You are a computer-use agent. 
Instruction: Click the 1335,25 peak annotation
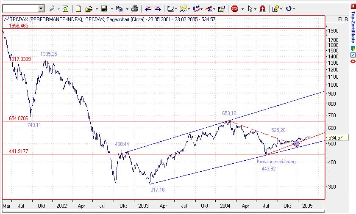[49, 54]
